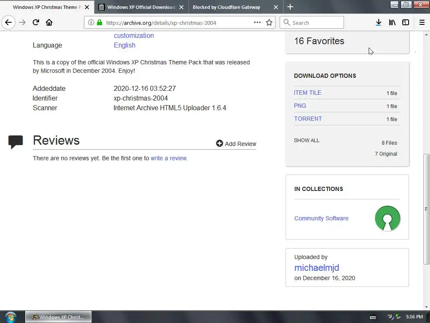Click SHOW ALL download files
This screenshot has width=430, height=323.
307,140
